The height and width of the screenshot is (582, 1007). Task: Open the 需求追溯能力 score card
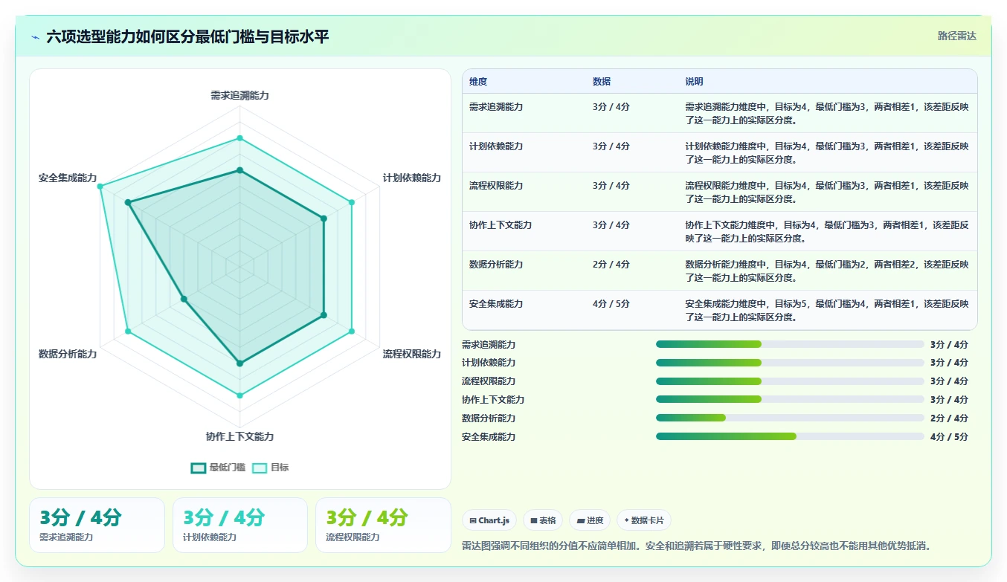(x=97, y=525)
